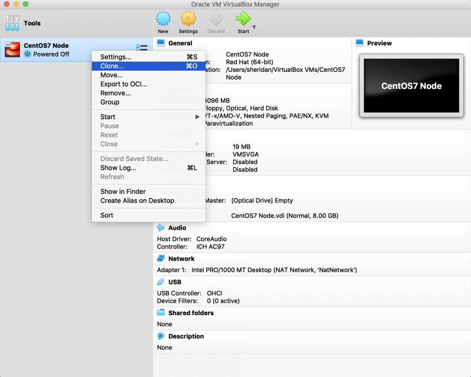The width and height of the screenshot is (471, 377).
Task: Select Show in Finder menu entry
Action: click(x=149, y=191)
